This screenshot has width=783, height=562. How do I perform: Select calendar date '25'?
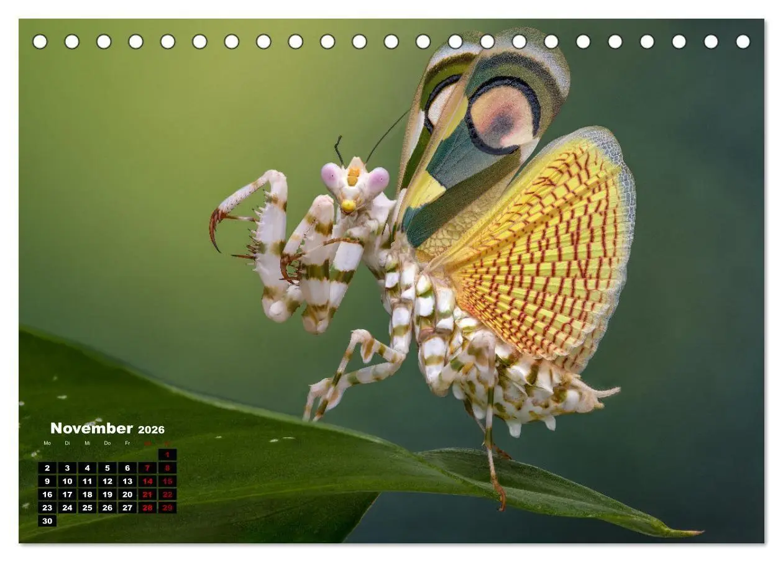(87, 508)
